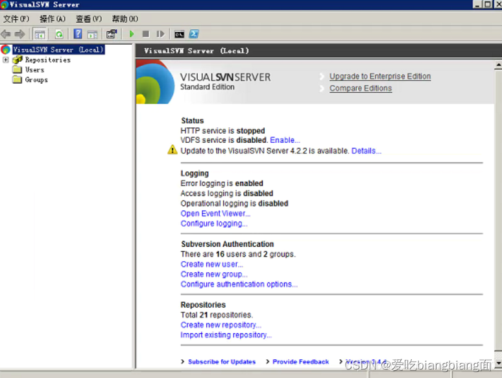Click the 'Standard Edition' label
Viewport: 502px width, 378px height.
pyautogui.click(x=207, y=87)
